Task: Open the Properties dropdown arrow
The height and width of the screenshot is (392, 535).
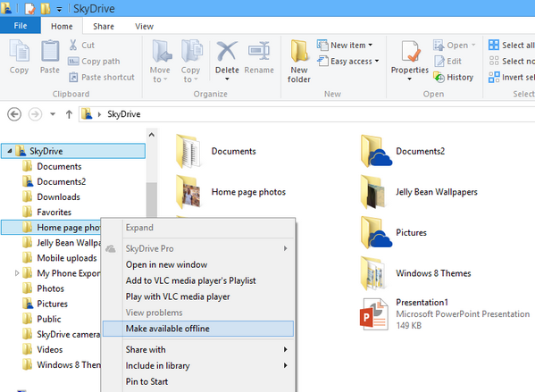Action: (x=410, y=79)
